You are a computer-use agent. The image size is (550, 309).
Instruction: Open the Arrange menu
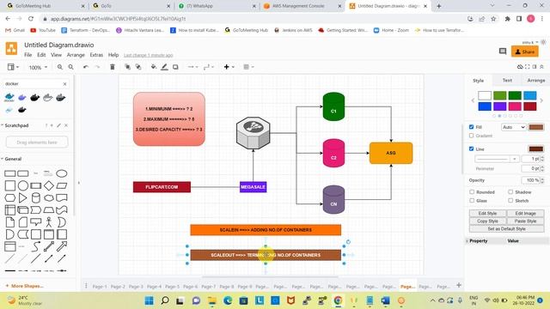click(x=76, y=55)
